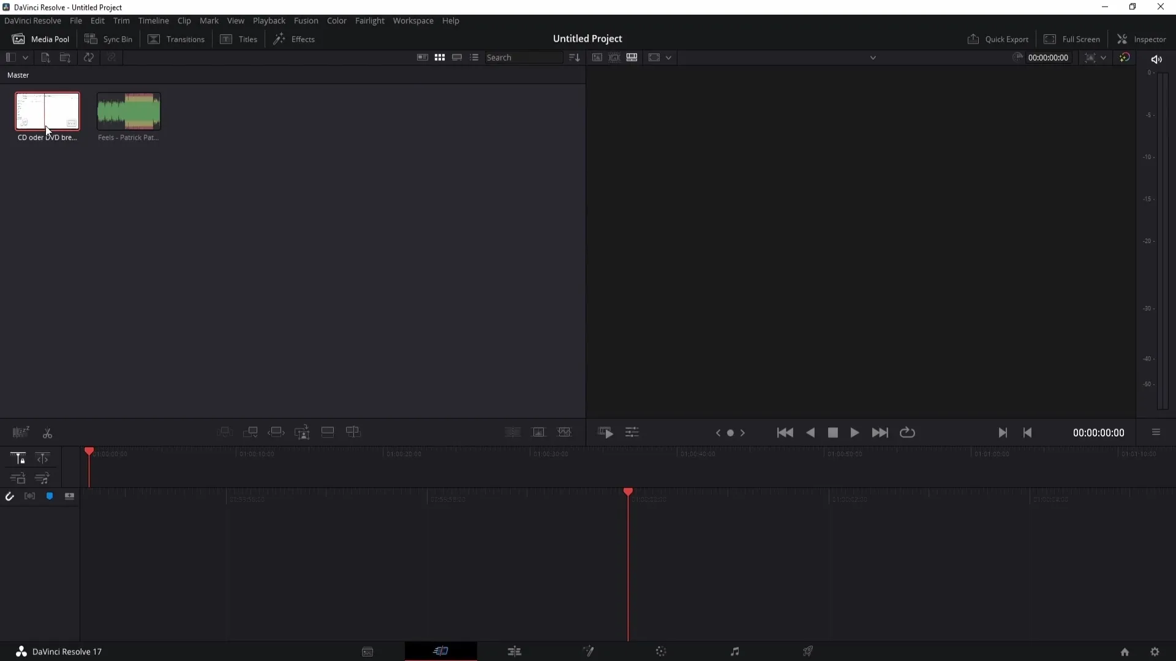Viewport: 1176px width, 661px height.
Task: Click the Fusion page icon in toolbar
Action: (589, 652)
